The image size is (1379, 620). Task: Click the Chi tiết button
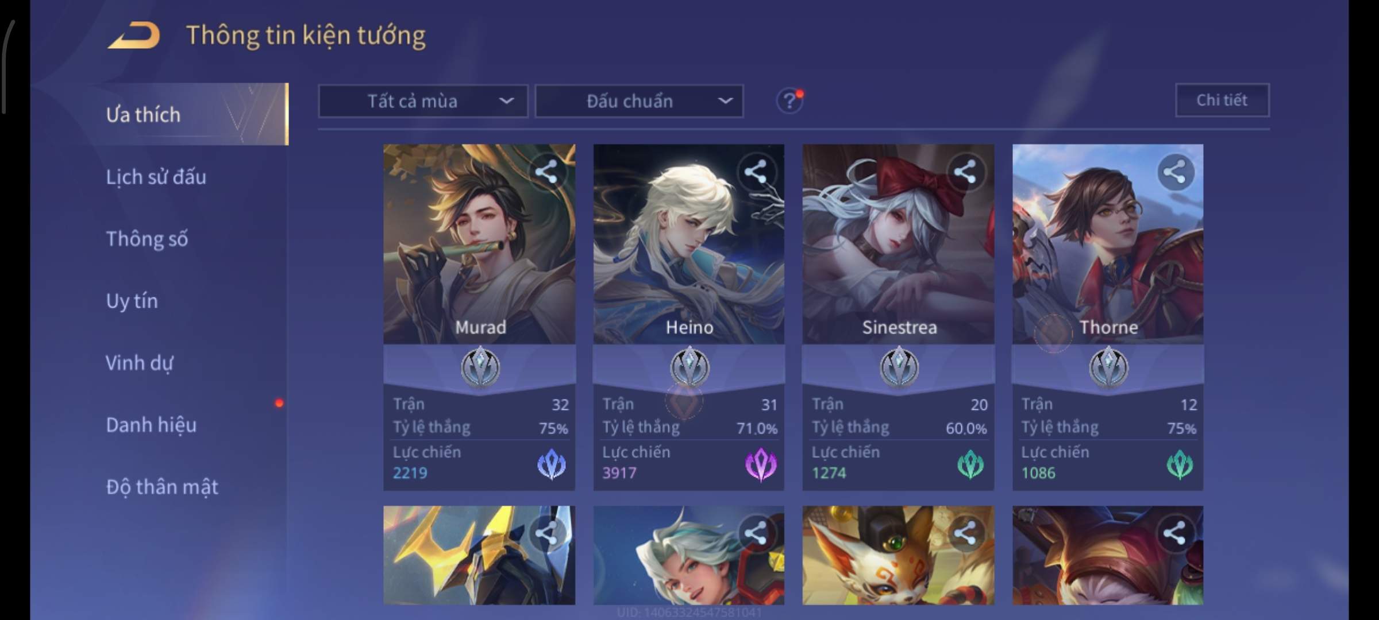pos(1222,100)
